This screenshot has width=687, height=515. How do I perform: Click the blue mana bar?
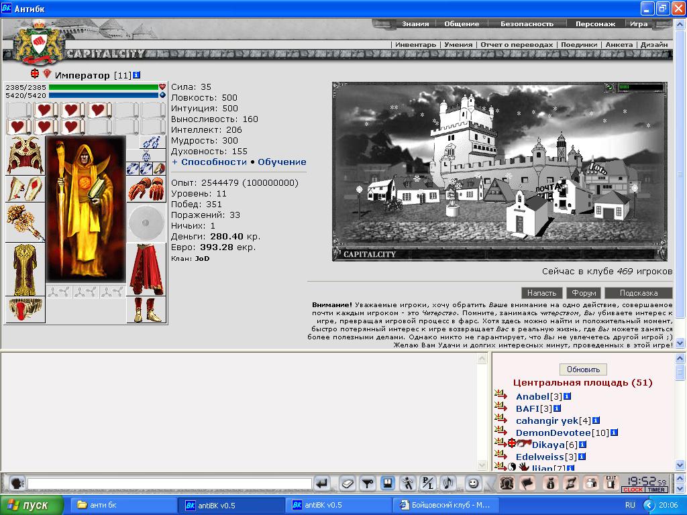click(103, 95)
